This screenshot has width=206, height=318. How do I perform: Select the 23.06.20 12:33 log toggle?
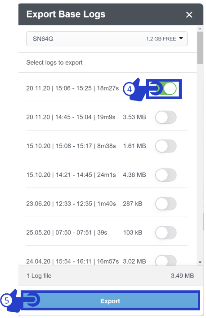pyautogui.click(x=166, y=204)
